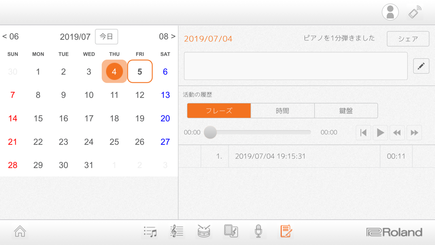Viewport: 435px width, 245px height.
Task: Pick July 25 date
Action: 114,142
